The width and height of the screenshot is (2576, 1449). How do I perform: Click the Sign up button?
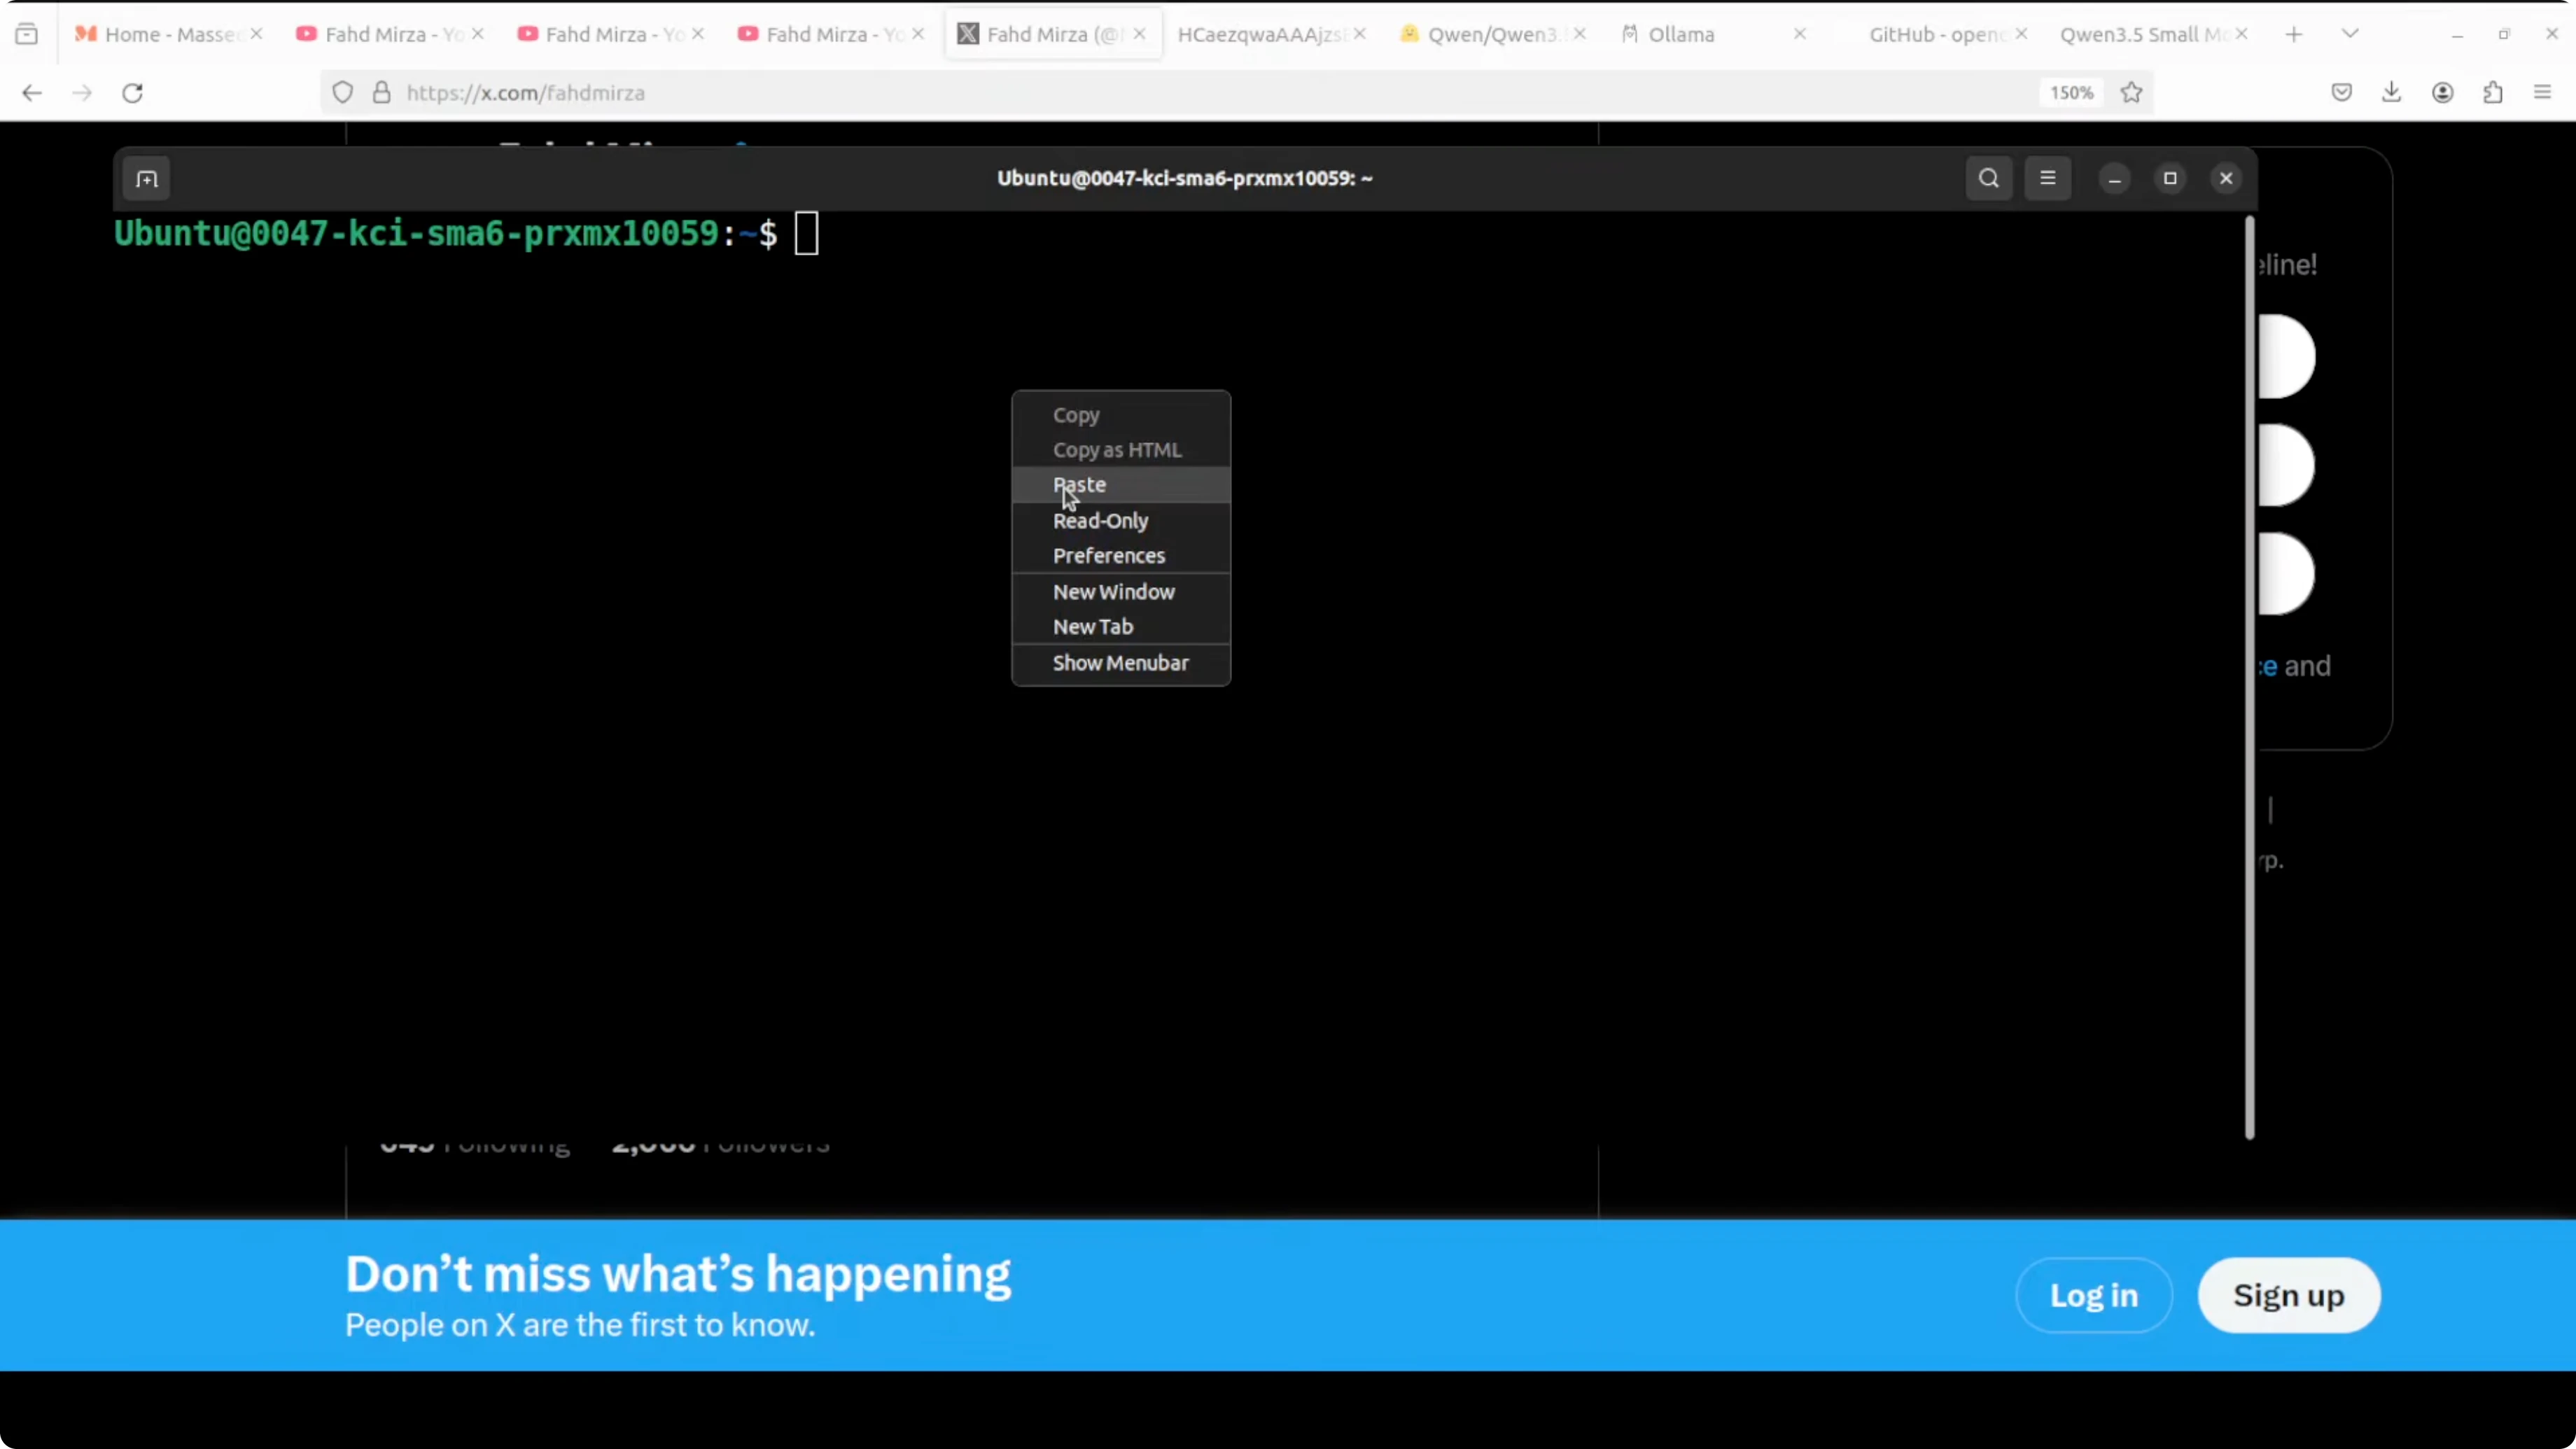coord(2289,1294)
